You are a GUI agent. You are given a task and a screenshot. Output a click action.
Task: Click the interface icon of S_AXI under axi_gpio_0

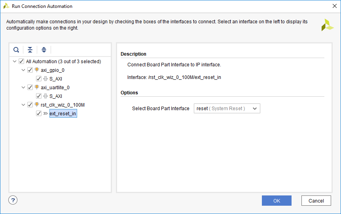(x=45, y=79)
